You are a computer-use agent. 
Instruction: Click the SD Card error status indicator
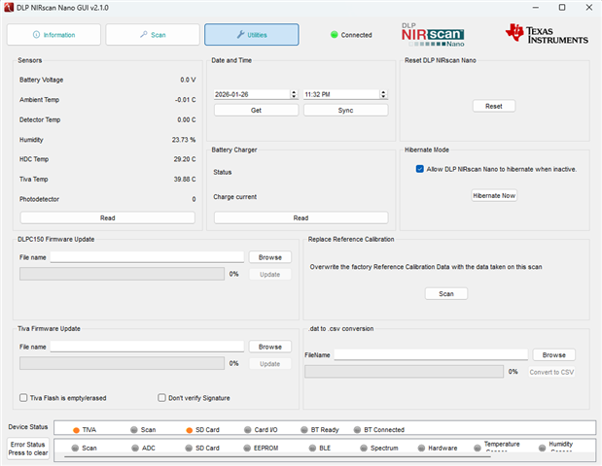[189, 448]
